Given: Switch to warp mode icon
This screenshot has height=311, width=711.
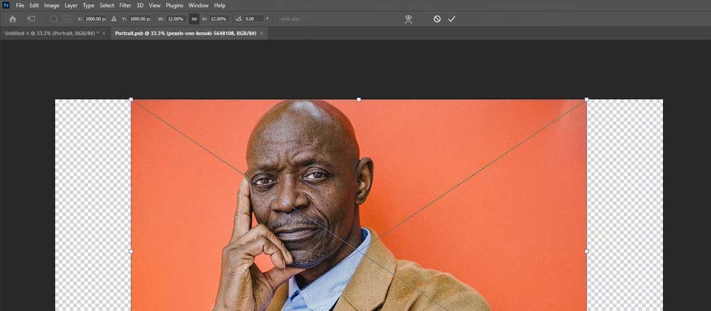Looking at the screenshot, I should (408, 19).
